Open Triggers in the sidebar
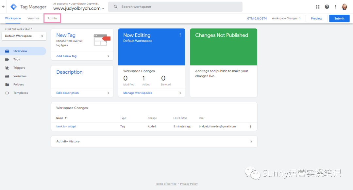This screenshot has height=190, width=353. [x=19, y=68]
